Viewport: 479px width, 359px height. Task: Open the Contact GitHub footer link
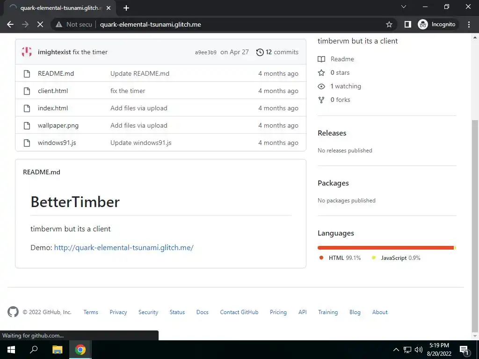tap(239, 312)
